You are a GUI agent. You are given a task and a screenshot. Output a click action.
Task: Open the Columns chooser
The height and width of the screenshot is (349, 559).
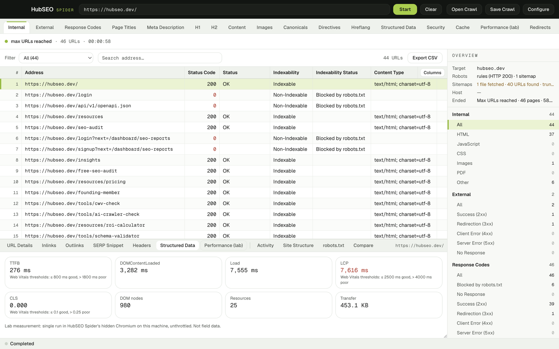[x=432, y=73]
